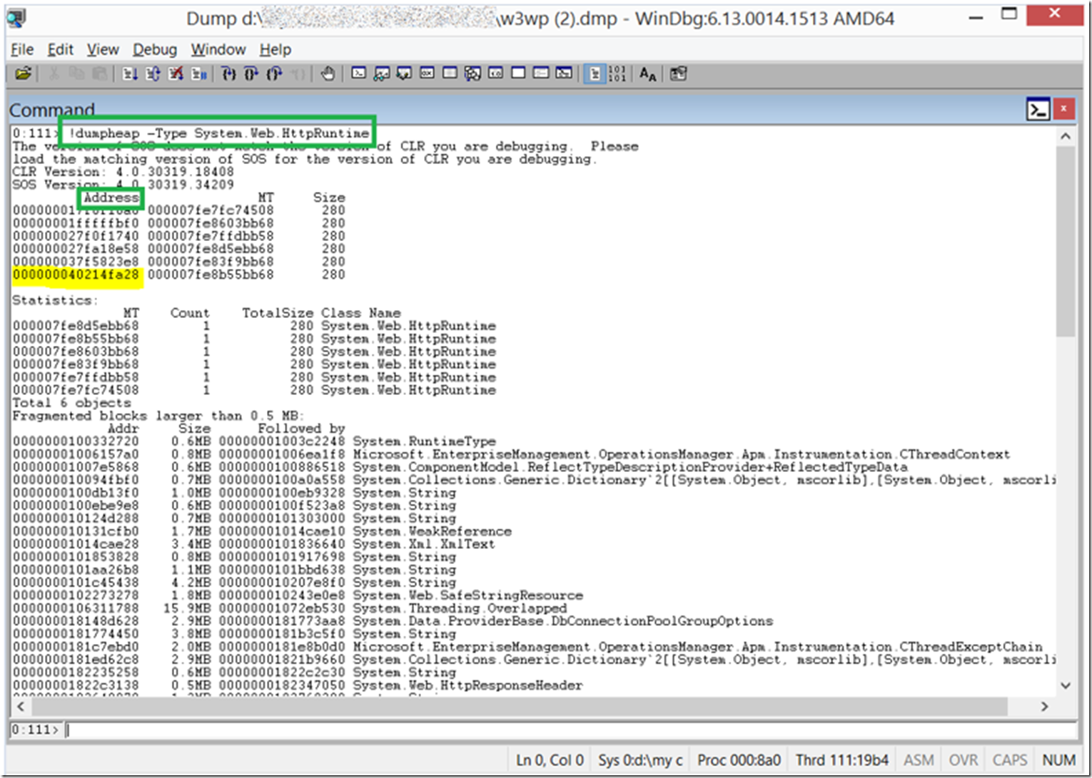Click the Copy toolbar icon
The height and width of the screenshot is (778, 1092).
pyautogui.click(x=76, y=73)
